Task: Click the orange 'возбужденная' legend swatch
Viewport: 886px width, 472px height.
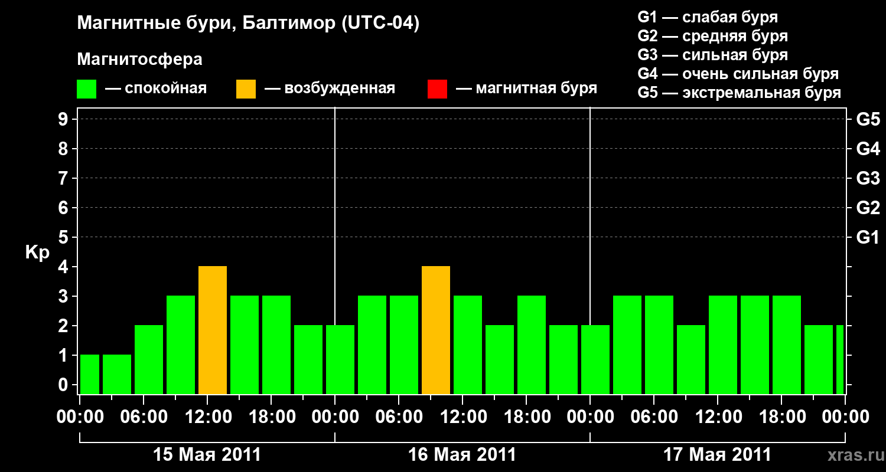Action: pyautogui.click(x=246, y=89)
